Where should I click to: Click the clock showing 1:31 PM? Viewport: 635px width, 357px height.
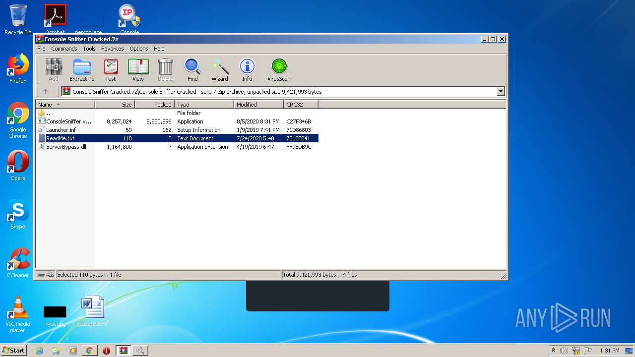610,351
